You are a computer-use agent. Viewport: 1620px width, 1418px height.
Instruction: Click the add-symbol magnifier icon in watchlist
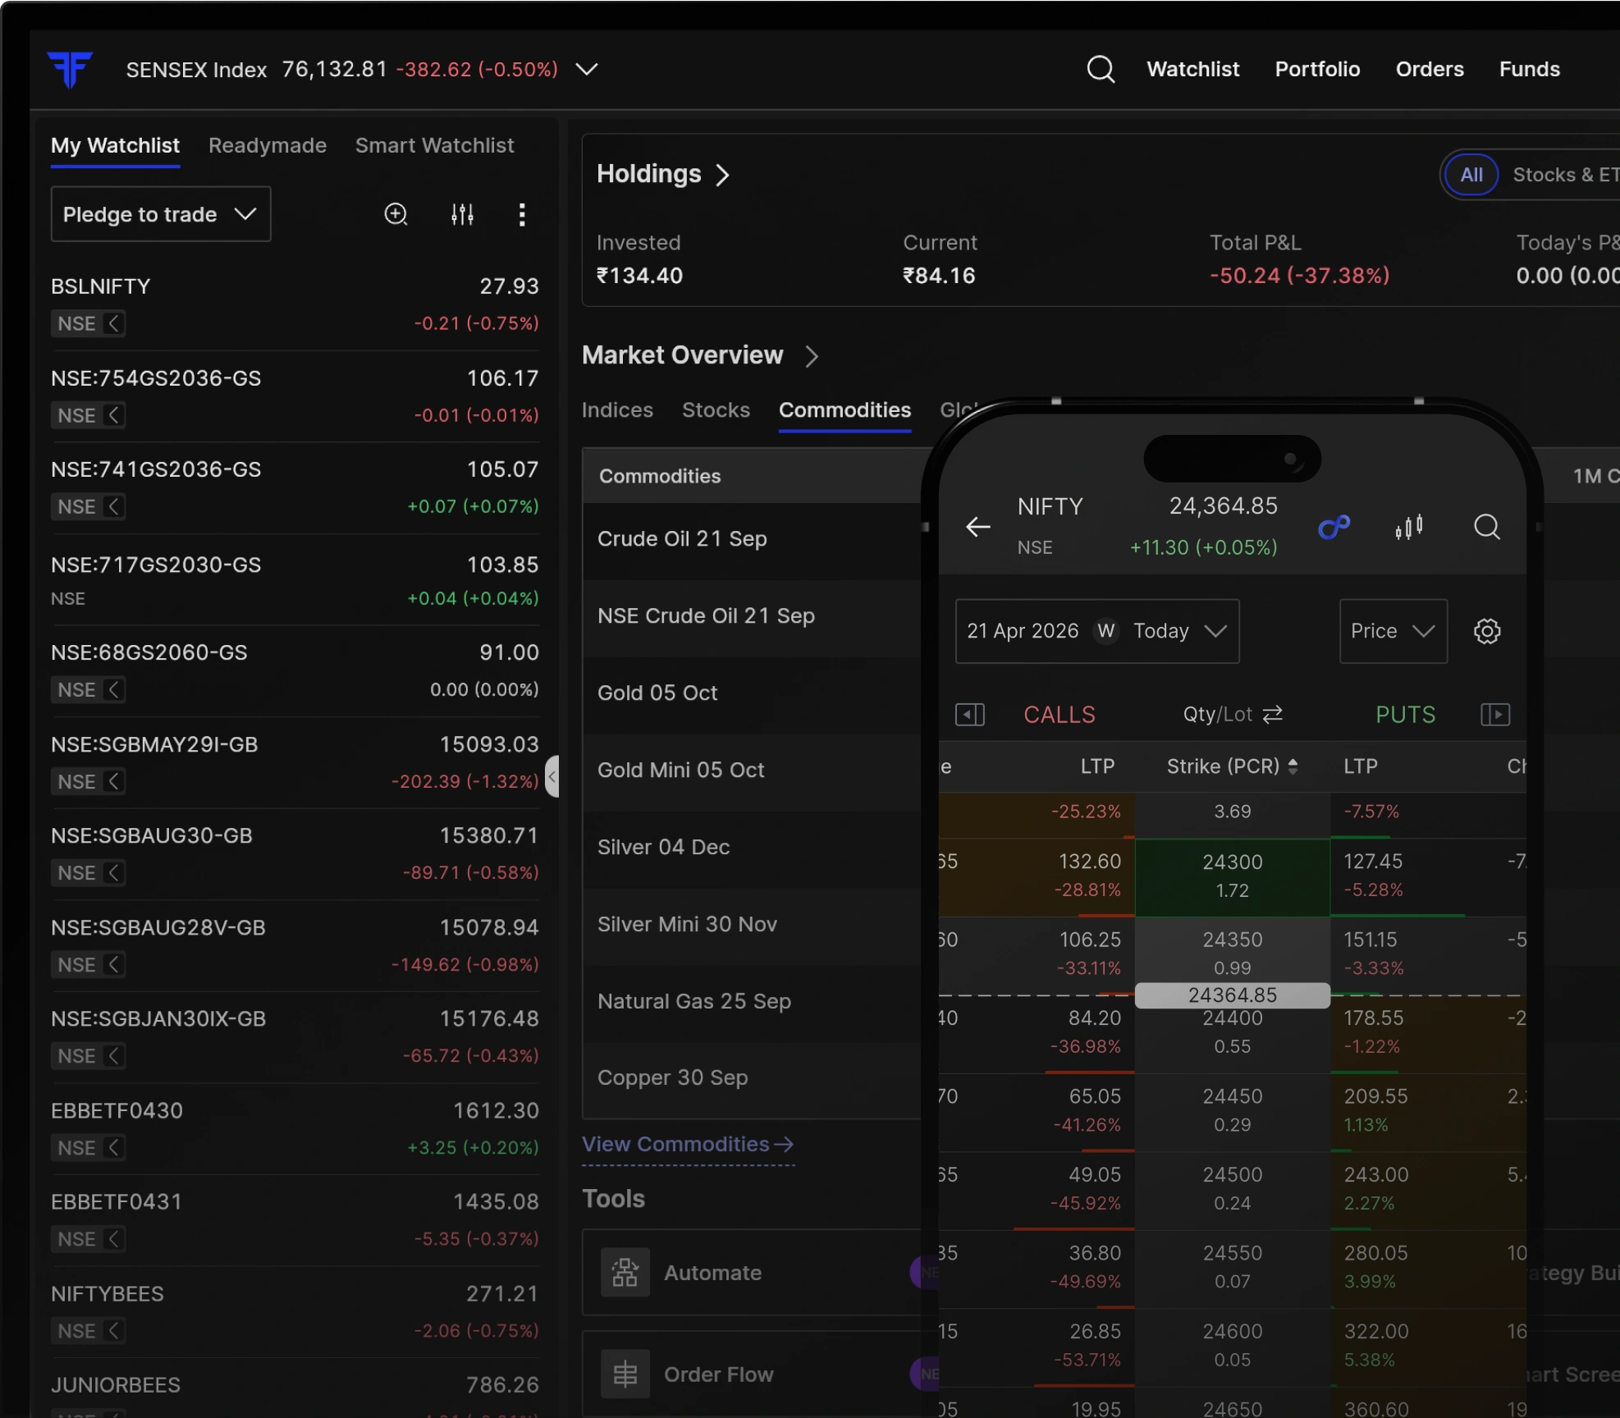click(x=396, y=214)
